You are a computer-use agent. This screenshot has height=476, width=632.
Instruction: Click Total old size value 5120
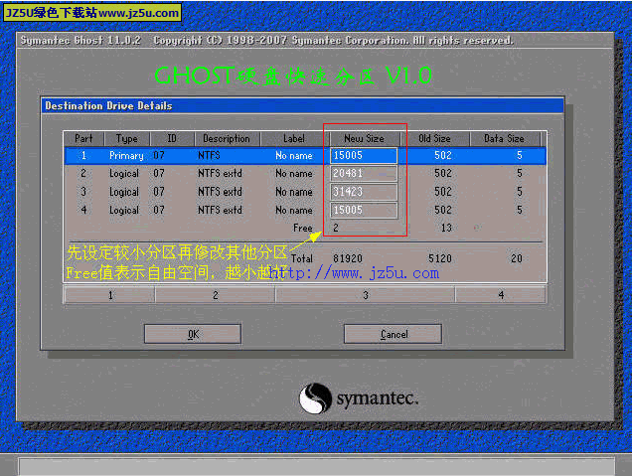440,258
